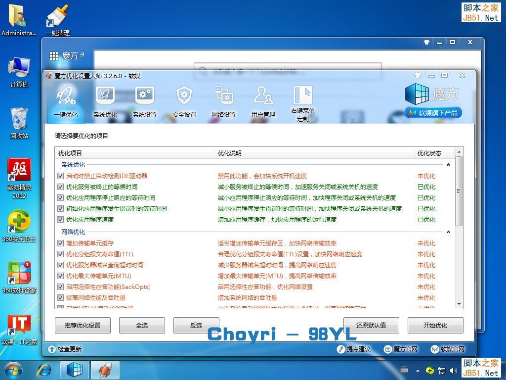Uncheck 启用选择性应答功能(SackOpts)

[60, 286]
